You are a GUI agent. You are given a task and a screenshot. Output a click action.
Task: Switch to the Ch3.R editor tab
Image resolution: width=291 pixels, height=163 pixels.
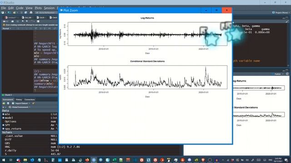(x=42, y=17)
